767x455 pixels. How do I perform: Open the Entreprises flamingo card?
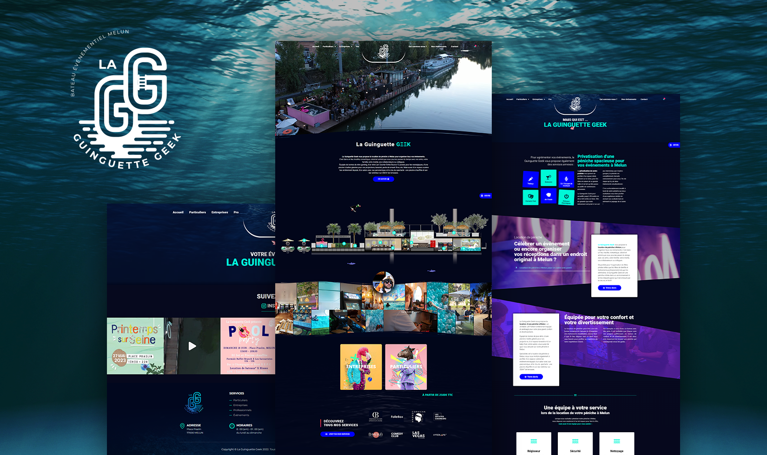click(x=361, y=367)
